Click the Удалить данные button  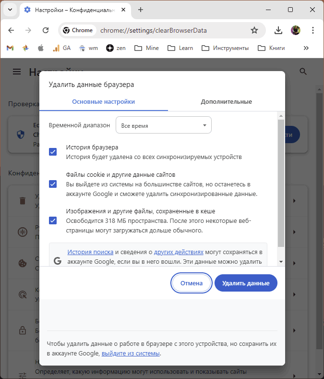[x=246, y=283]
